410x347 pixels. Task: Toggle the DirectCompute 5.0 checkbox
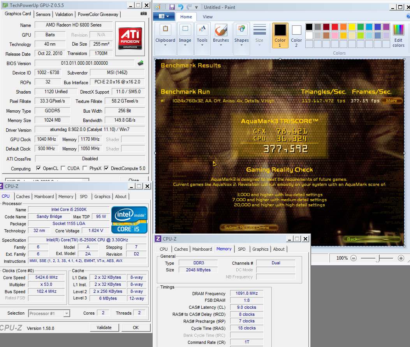click(106, 168)
